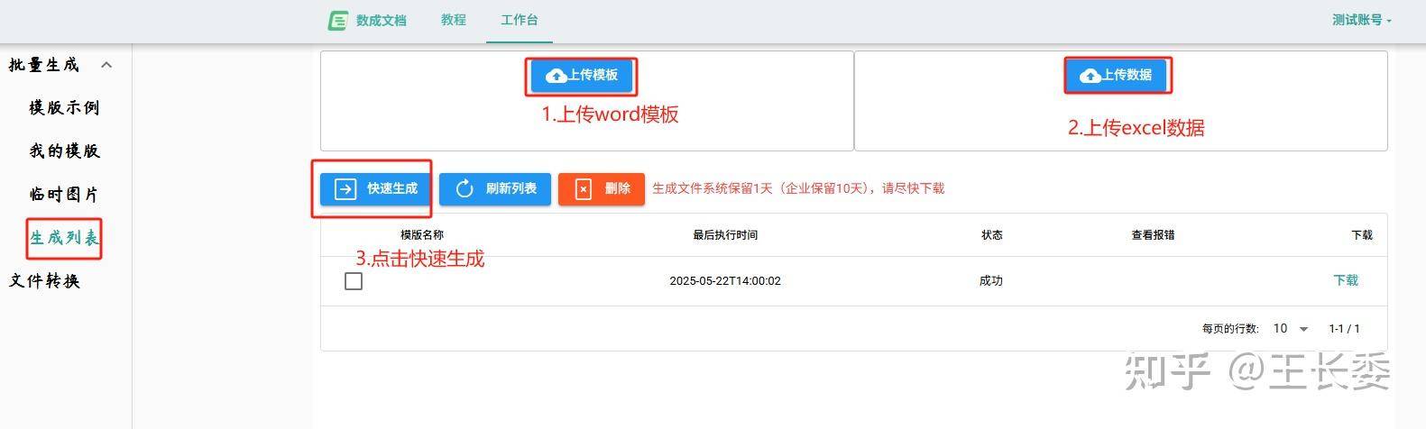1426x429 pixels.
Task: Click the 状态 column header
Action: (x=992, y=235)
